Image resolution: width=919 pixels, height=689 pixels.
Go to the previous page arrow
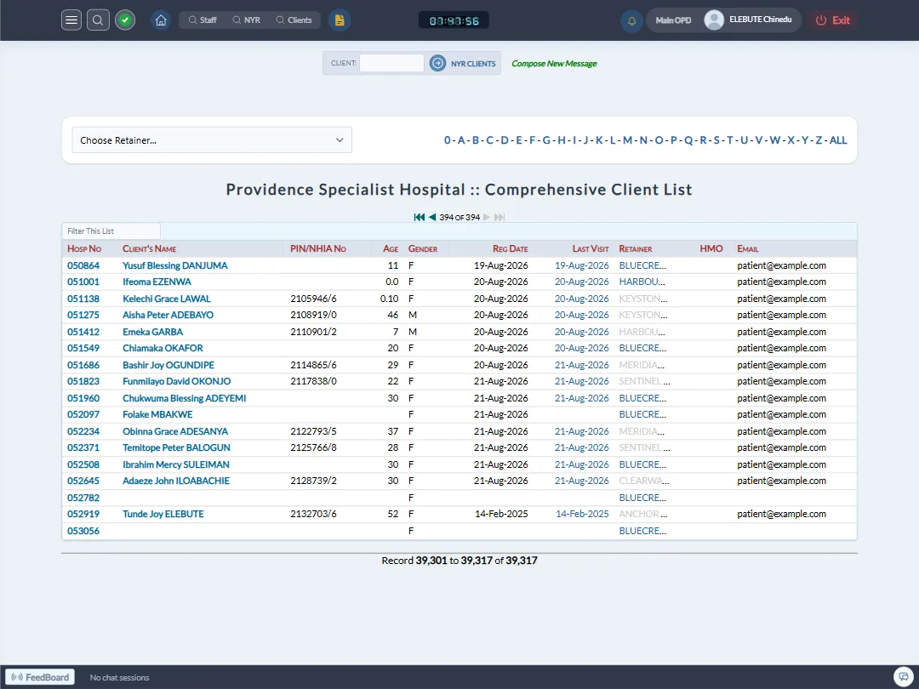[432, 217]
